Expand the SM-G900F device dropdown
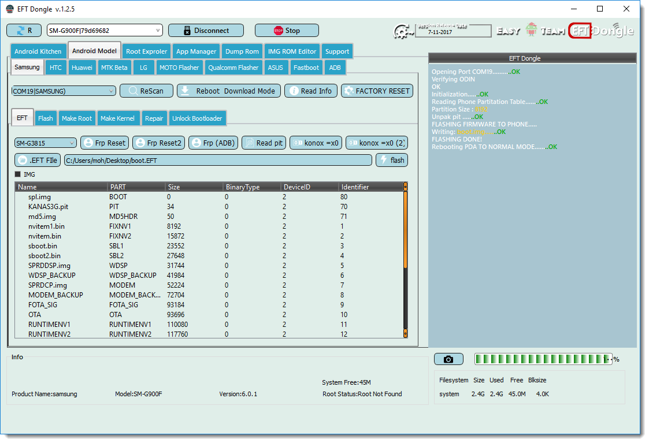649x443 pixels. (x=105, y=31)
